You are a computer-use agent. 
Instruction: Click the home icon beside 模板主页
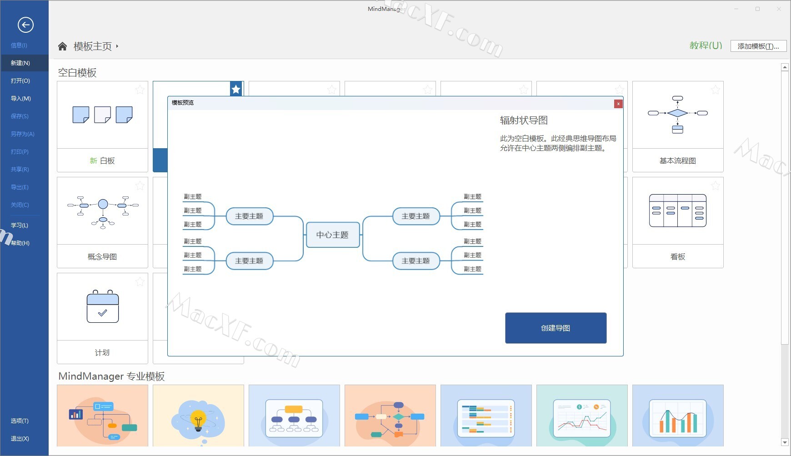63,46
